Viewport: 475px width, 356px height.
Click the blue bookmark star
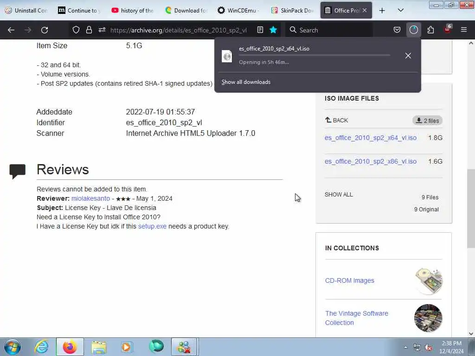click(273, 30)
